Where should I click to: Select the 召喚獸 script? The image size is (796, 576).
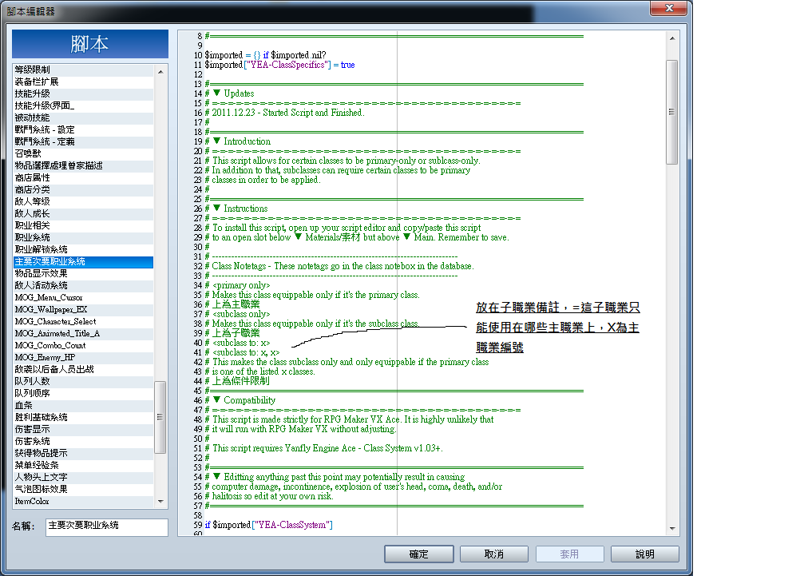(x=83, y=153)
